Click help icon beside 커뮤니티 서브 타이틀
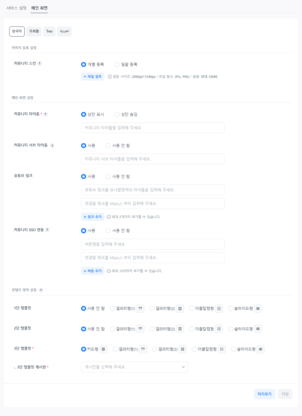 52,146
